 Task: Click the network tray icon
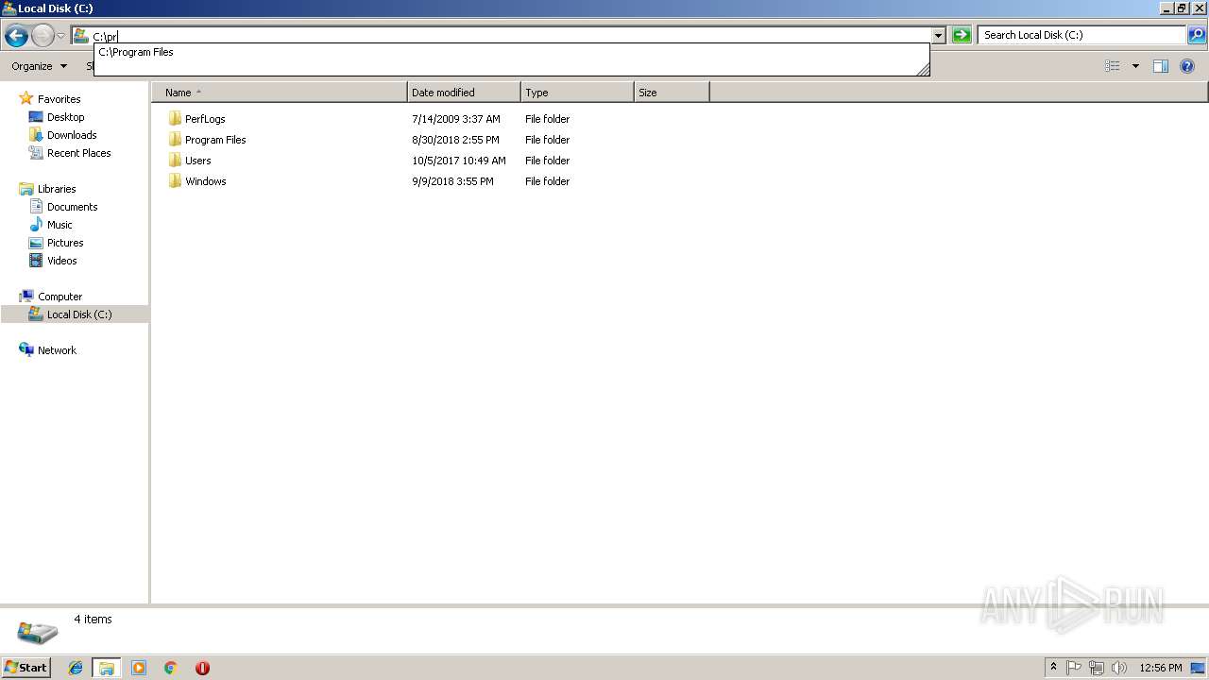[1097, 668]
